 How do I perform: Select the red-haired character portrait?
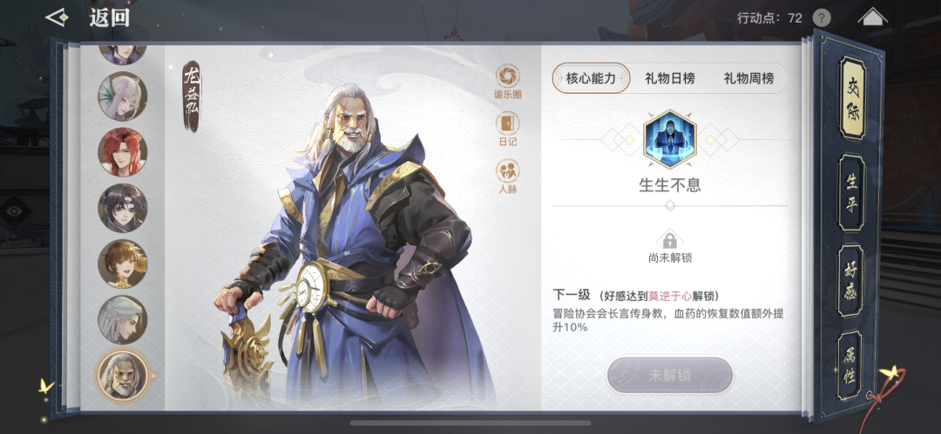pos(123,151)
